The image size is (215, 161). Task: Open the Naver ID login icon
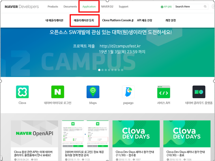(x=58, y=92)
